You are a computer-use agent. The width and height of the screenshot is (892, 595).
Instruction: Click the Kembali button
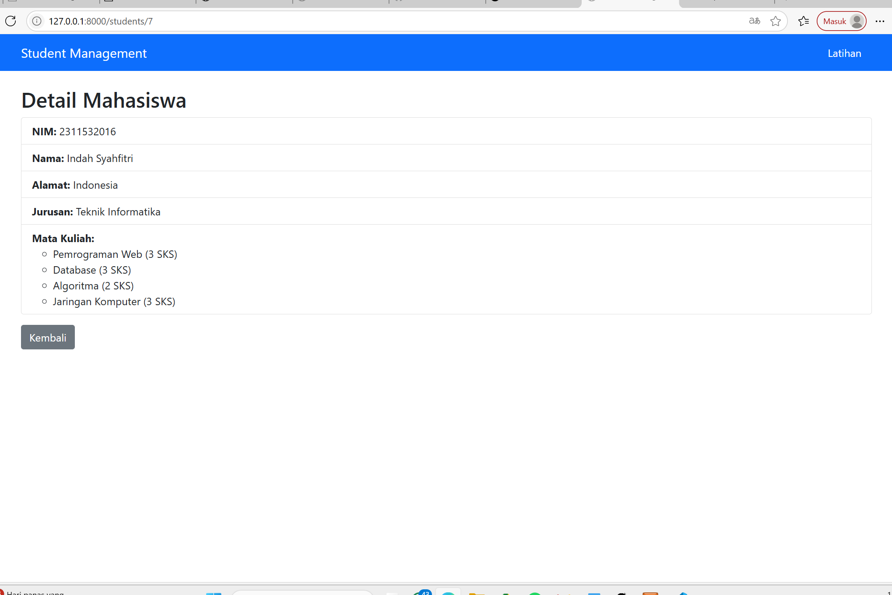(x=48, y=338)
